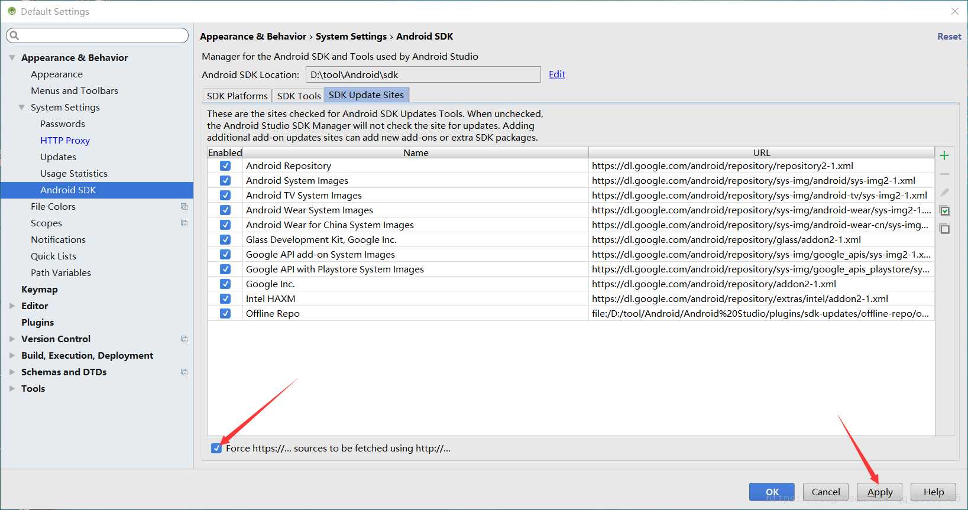Screen dimensions: 968x510
Task: Click the Cancel button
Action: click(x=825, y=492)
